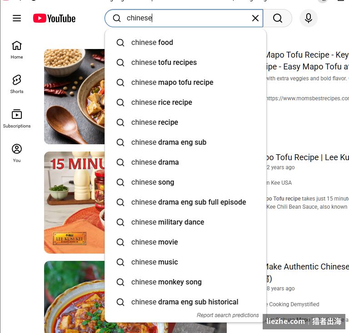Clear the search box with X

point(255,18)
